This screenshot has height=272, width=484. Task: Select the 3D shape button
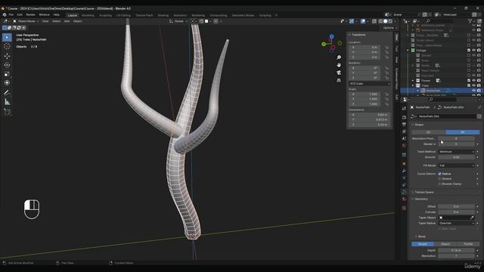click(463, 132)
